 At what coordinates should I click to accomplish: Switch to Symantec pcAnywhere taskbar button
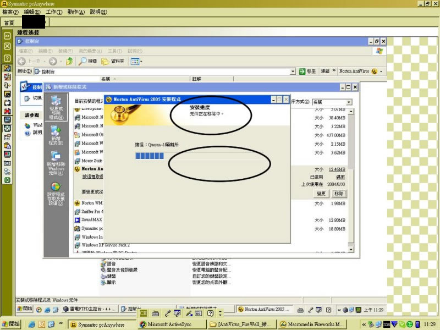(102, 324)
